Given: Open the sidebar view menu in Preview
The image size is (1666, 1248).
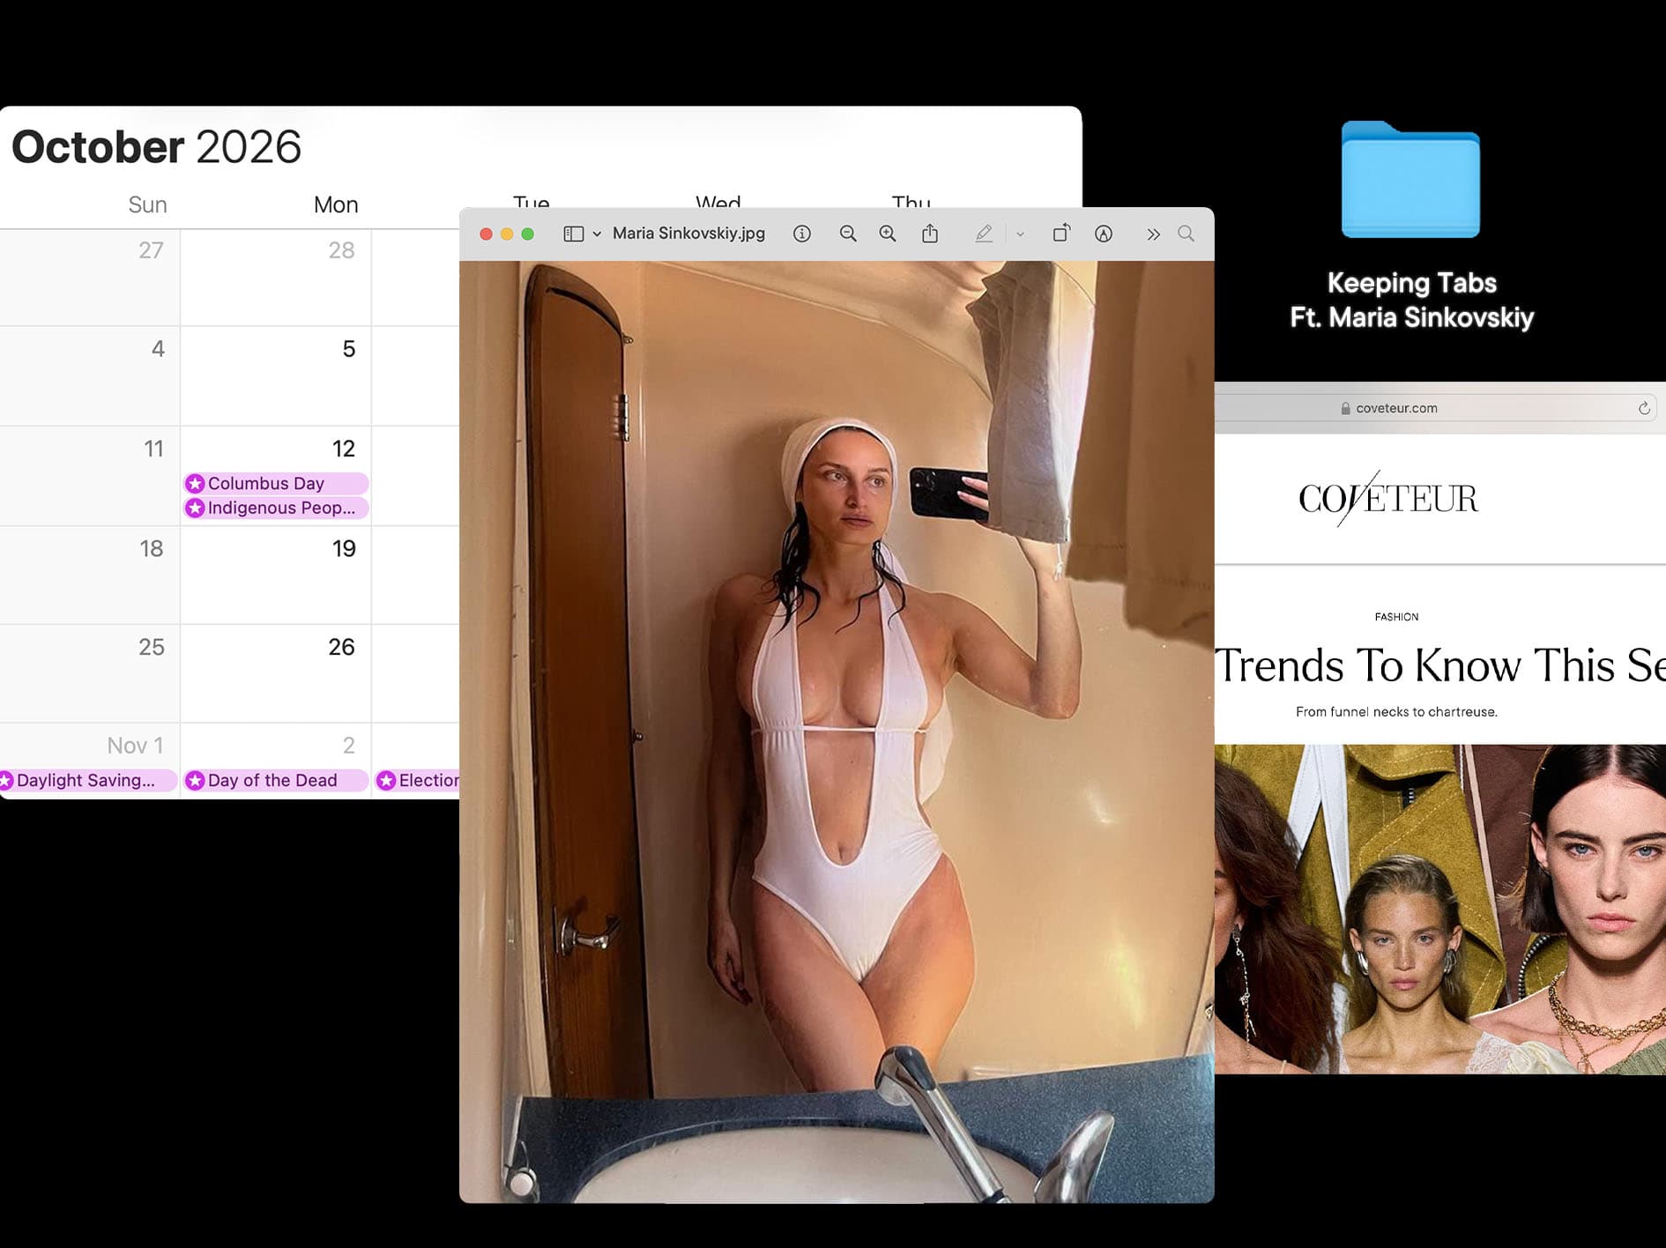Looking at the screenshot, I should [x=574, y=234].
